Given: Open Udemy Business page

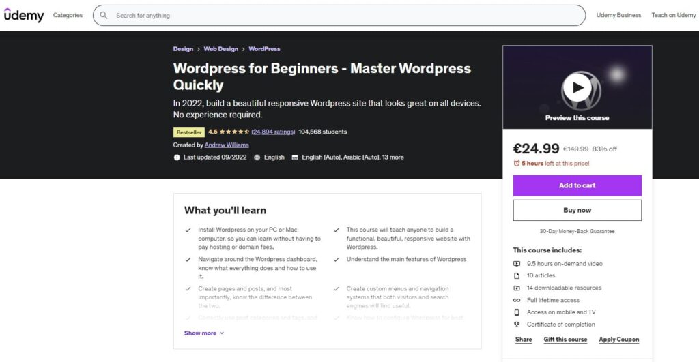Looking at the screenshot, I should [x=618, y=15].
